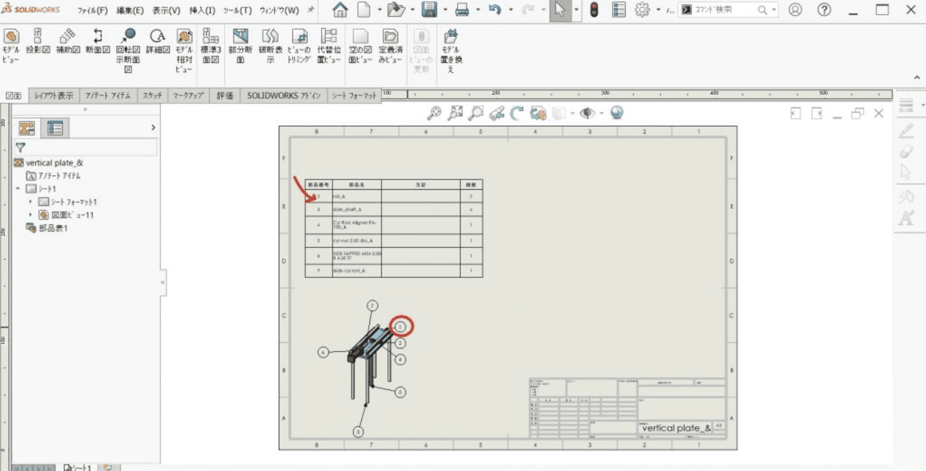Select the Empty View tool
Viewport: 926px width, 471px height.
[x=360, y=45]
